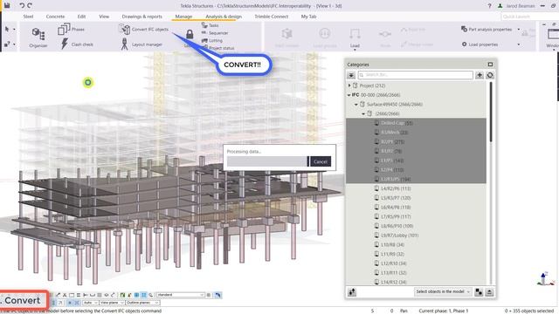559x314 pixels.
Task: Click the Phases icon
Action: tap(64, 29)
